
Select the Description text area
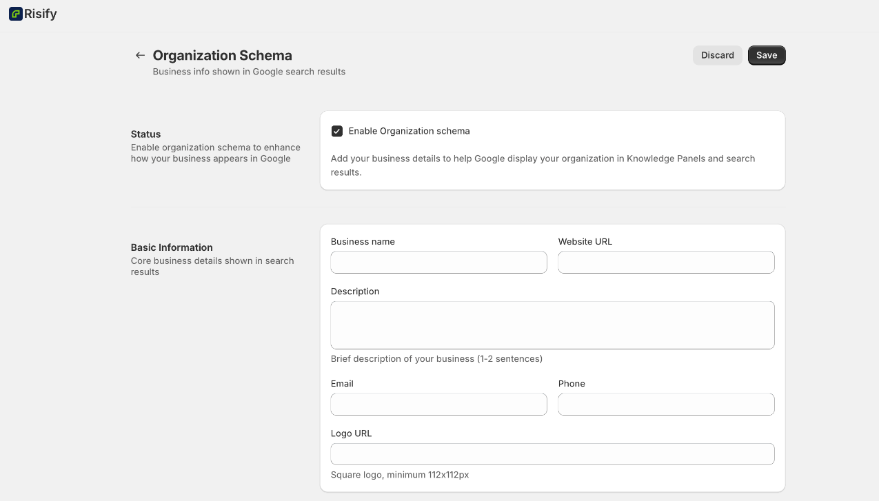(552, 325)
